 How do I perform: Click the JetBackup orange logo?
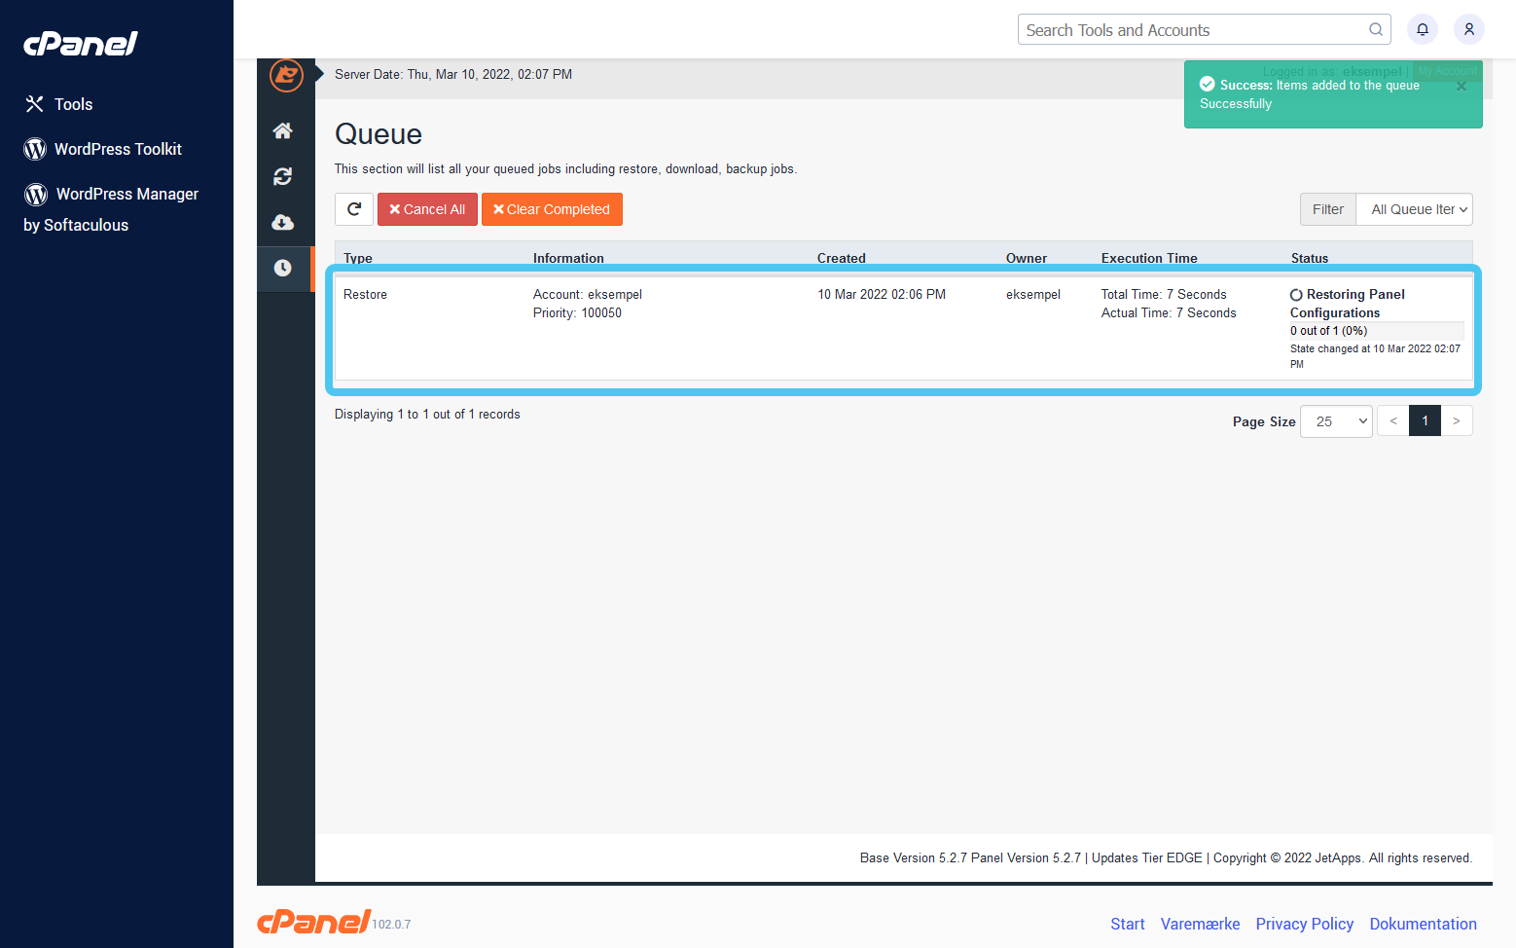click(x=285, y=75)
